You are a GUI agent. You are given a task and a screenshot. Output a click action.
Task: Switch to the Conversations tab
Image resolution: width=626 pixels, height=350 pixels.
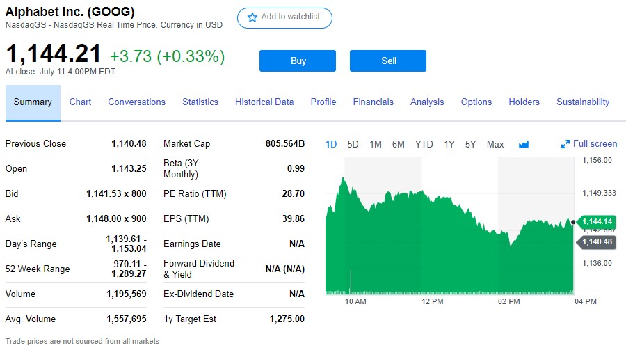pyautogui.click(x=136, y=102)
